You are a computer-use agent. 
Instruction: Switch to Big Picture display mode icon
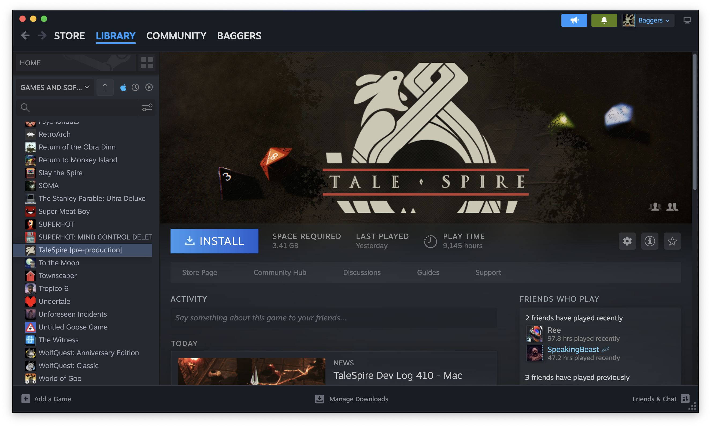point(687,20)
